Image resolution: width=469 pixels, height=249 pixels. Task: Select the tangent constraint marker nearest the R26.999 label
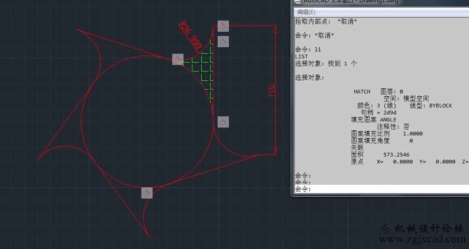point(223,26)
